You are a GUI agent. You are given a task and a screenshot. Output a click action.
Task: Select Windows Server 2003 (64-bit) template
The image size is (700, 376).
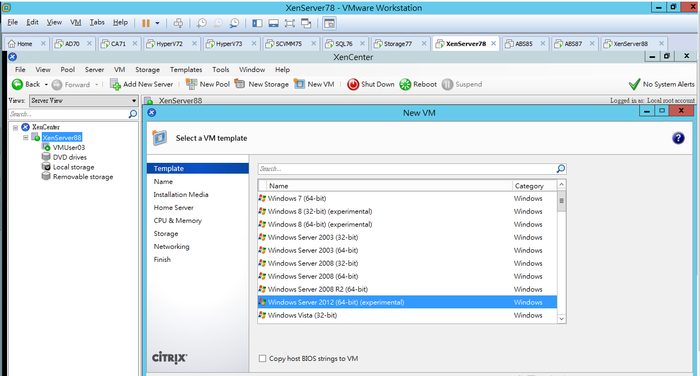(x=407, y=250)
